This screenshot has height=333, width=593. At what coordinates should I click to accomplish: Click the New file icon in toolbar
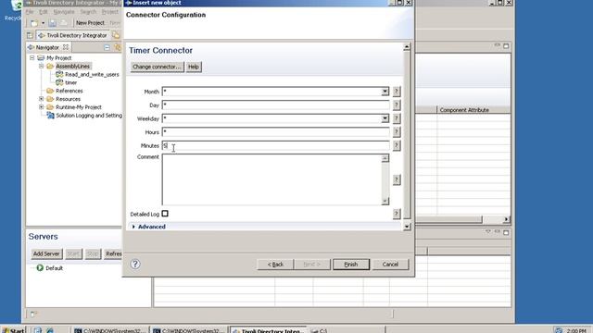(x=34, y=23)
